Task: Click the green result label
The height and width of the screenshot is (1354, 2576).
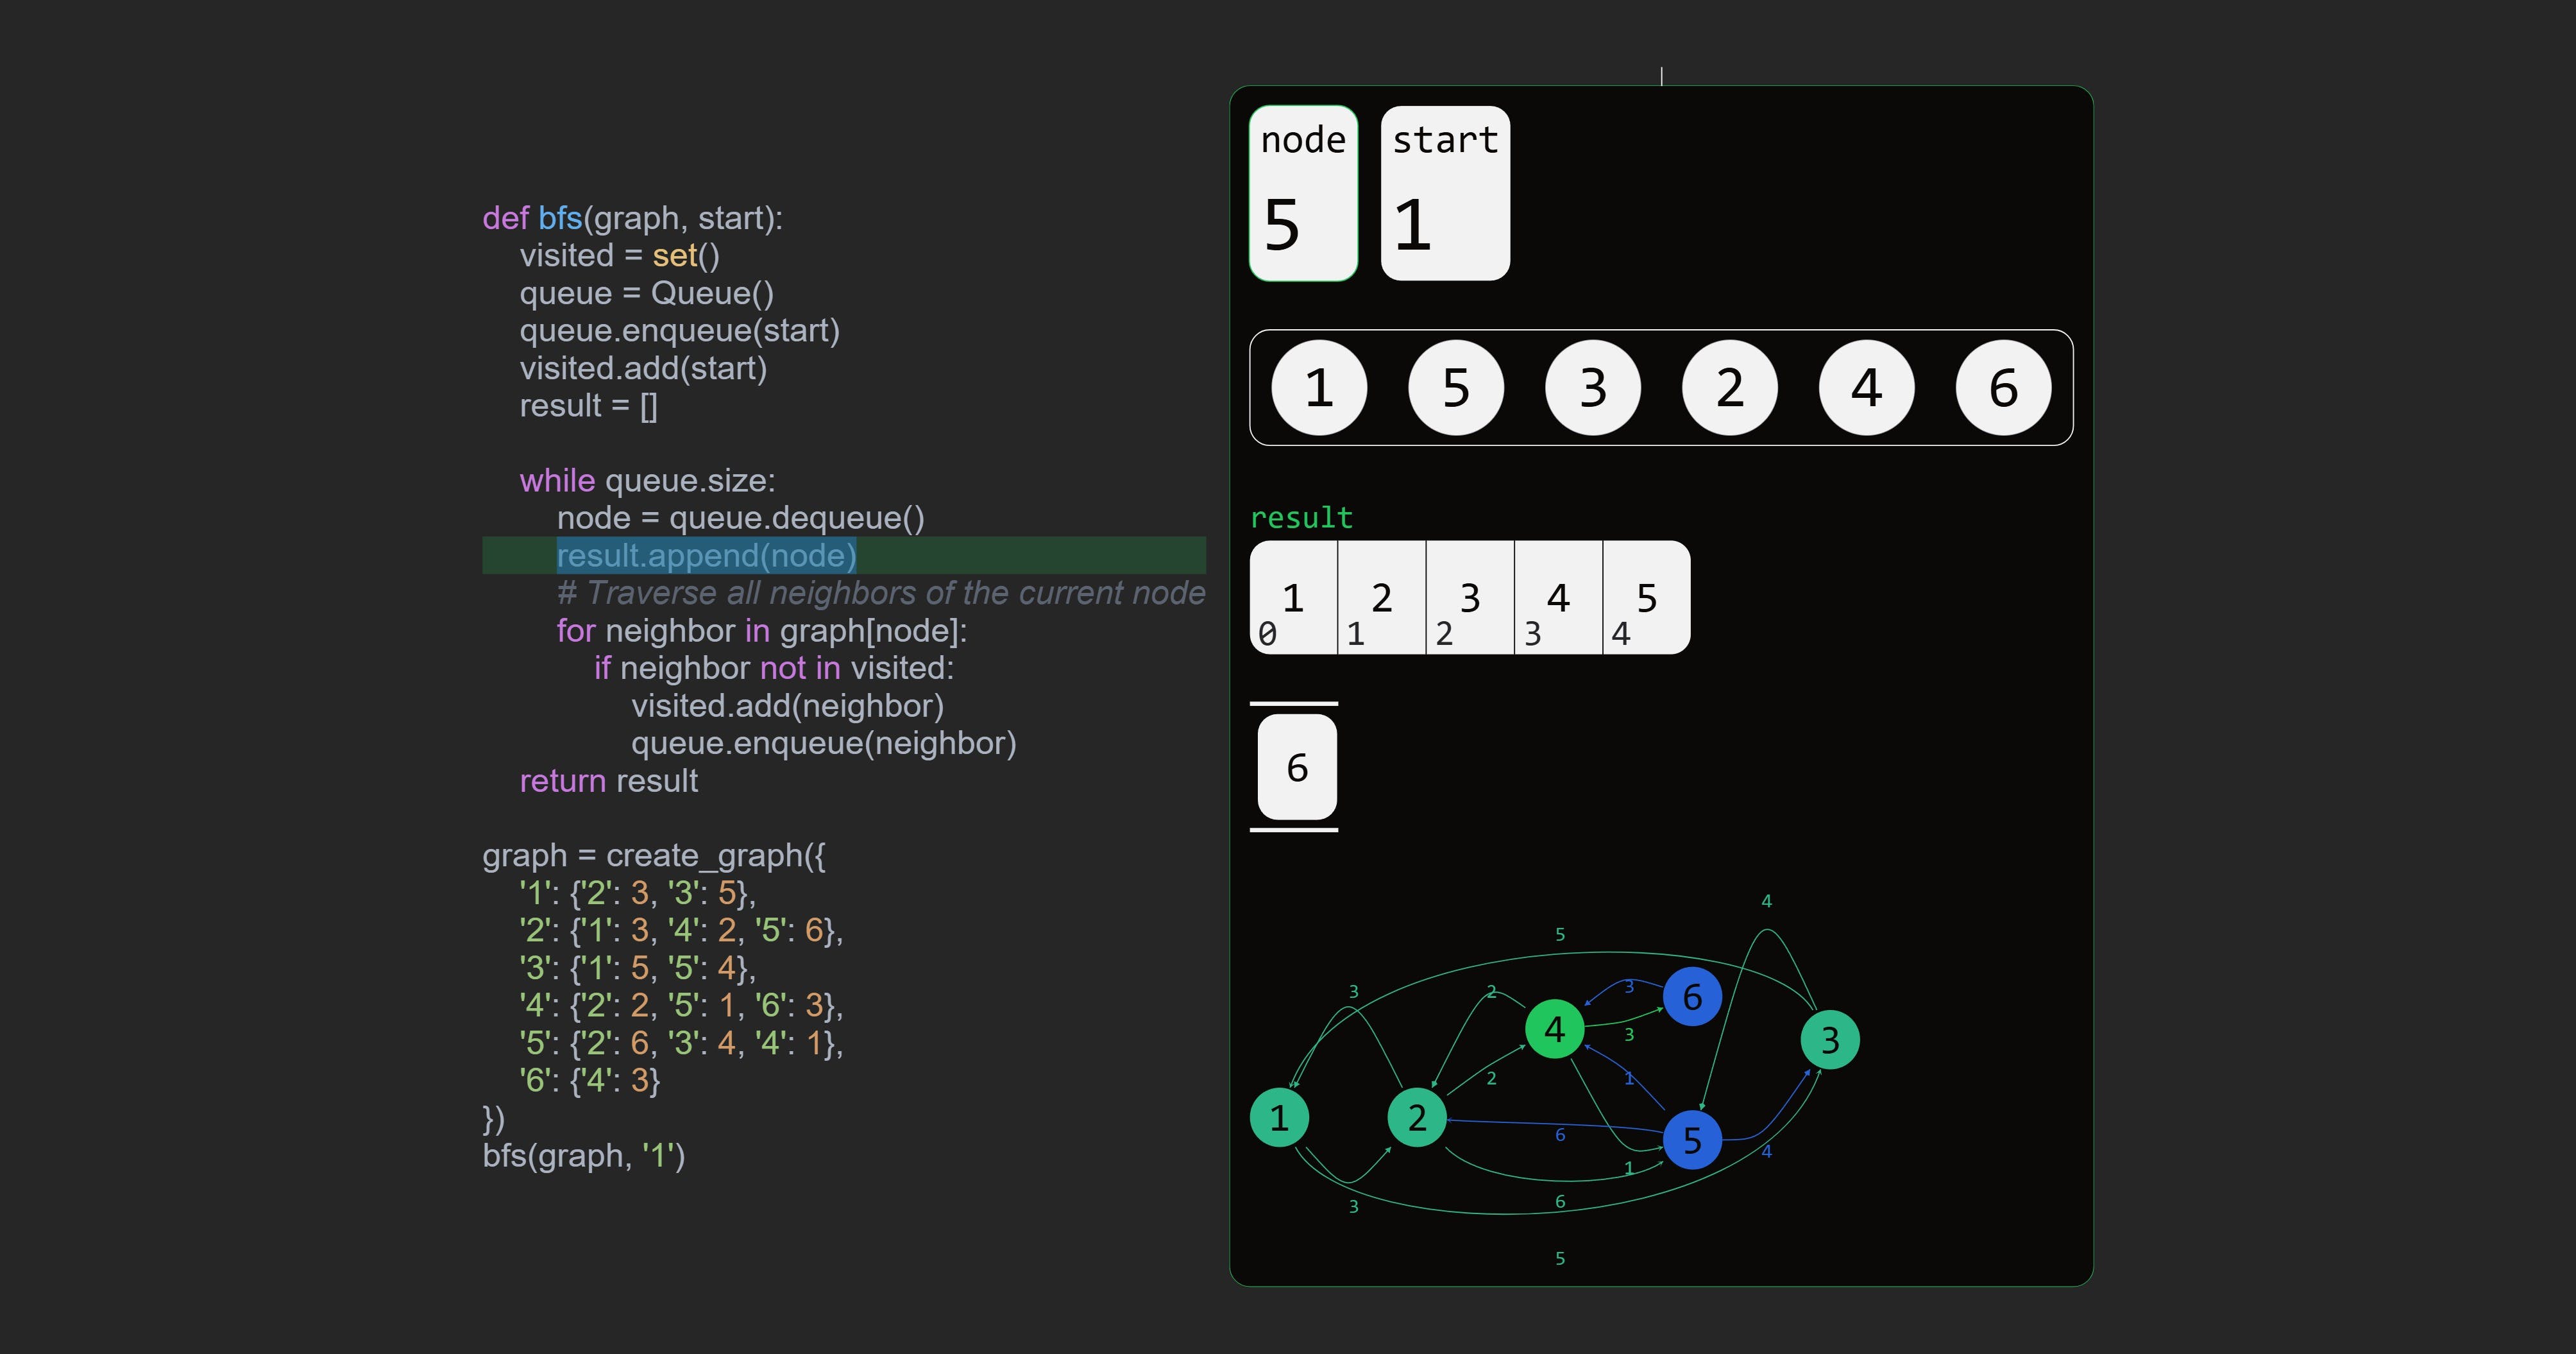Action: click(x=1300, y=517)
